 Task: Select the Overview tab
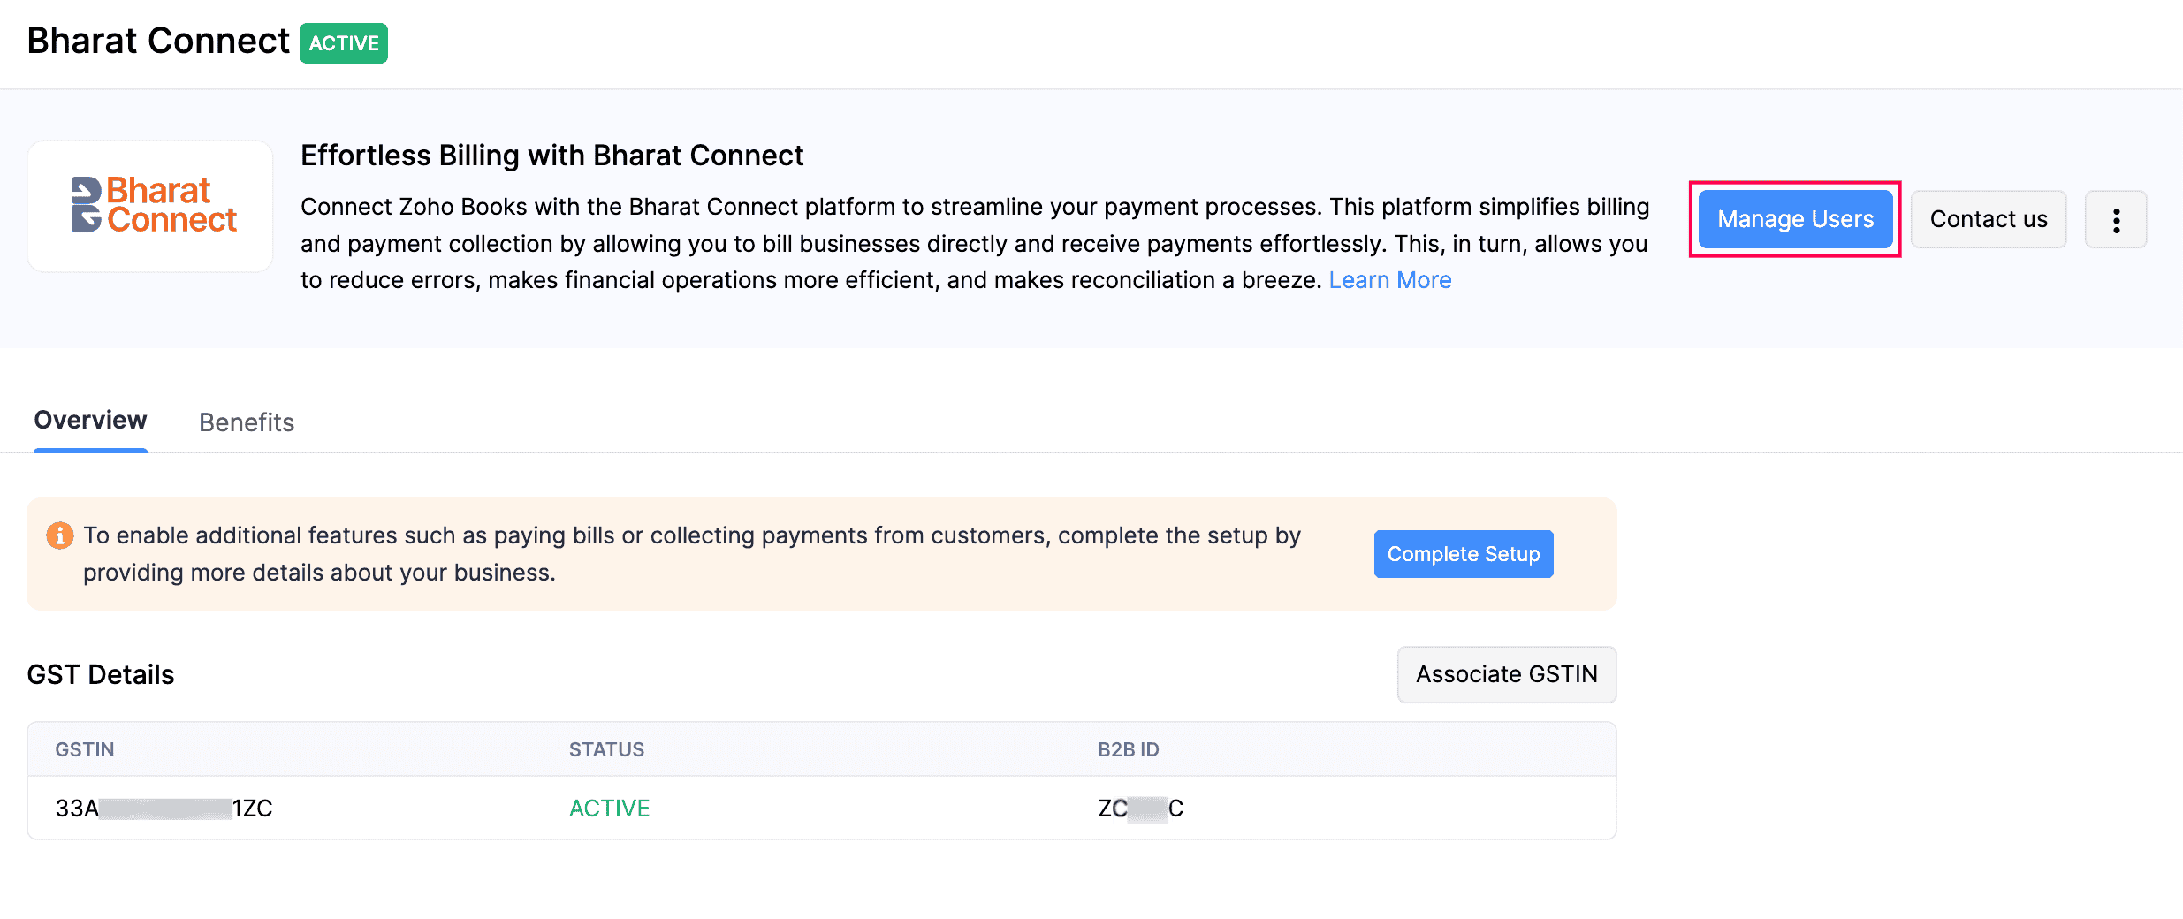(x=89, y=420)
